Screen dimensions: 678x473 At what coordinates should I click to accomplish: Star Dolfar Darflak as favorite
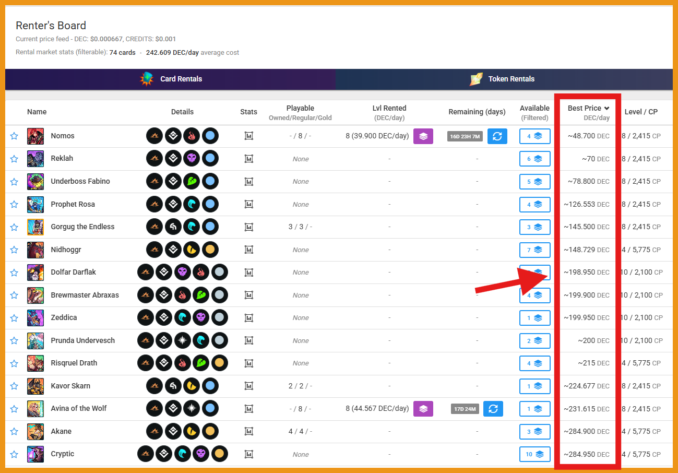[x=14, y=273]
